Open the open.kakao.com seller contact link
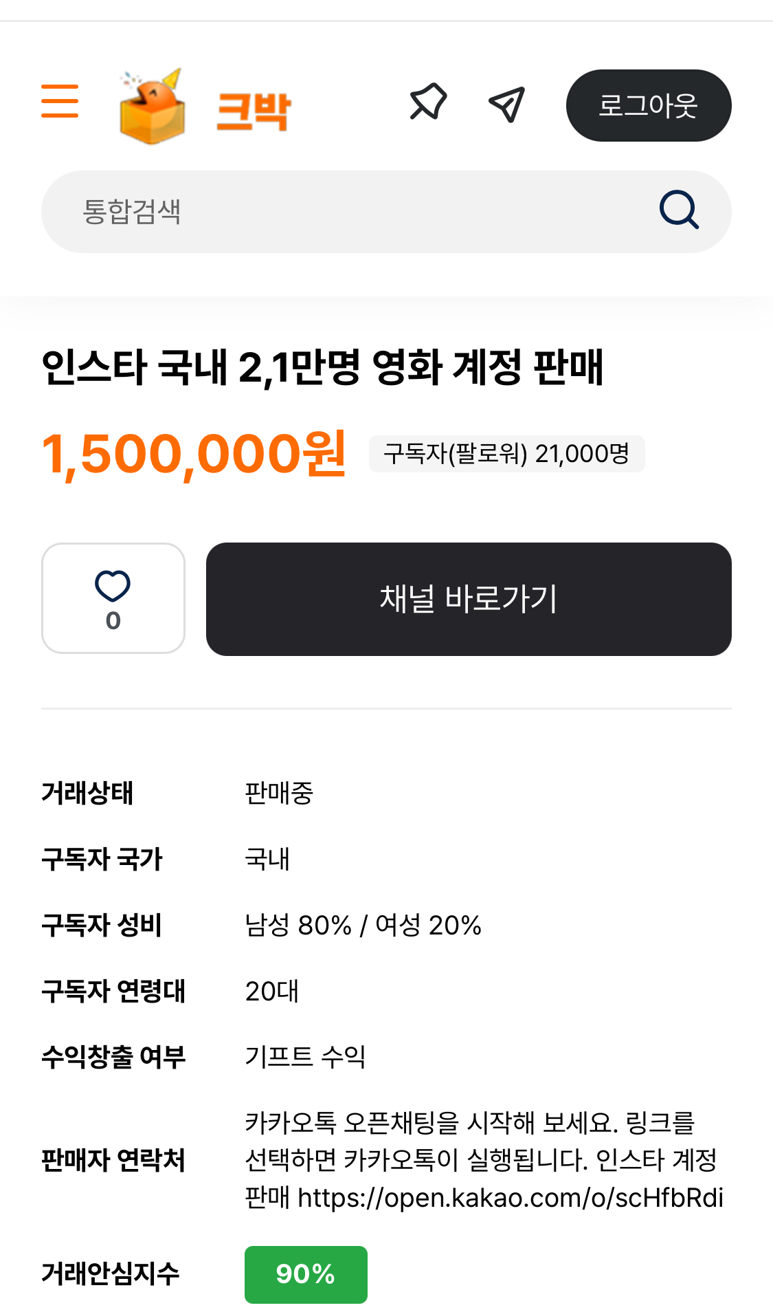This screenshot has width=773, height=1312. click(510, 1198)
